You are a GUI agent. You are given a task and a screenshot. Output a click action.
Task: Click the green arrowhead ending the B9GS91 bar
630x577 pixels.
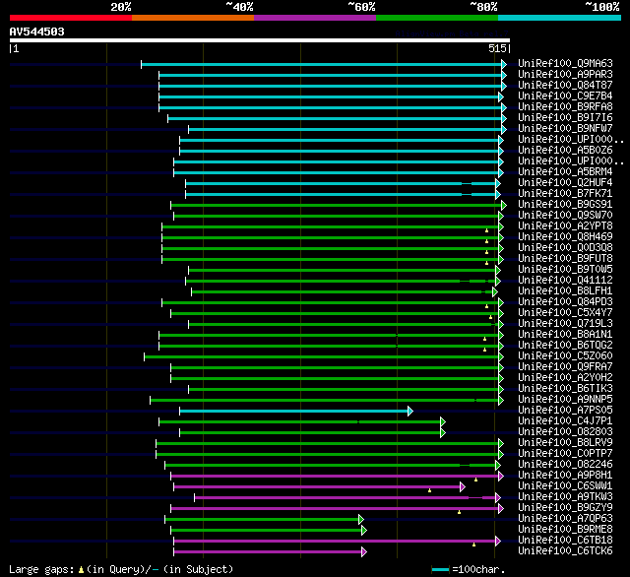point(504,206)
